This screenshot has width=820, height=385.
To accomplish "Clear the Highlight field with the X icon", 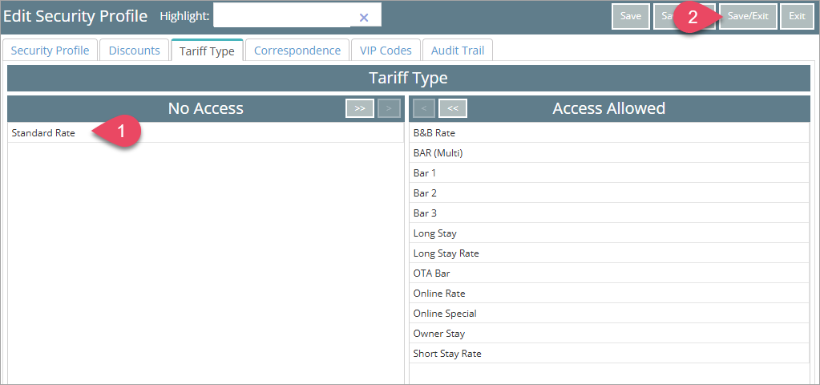I will tap(364, 18).
